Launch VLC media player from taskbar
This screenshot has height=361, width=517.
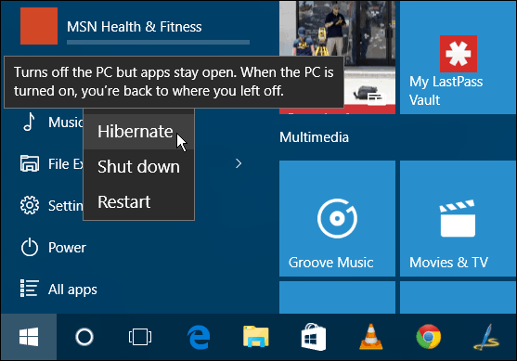371,337
